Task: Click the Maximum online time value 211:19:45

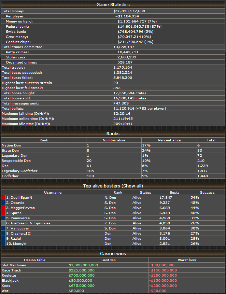Action: pyautogui.click(x=123, y=119)
